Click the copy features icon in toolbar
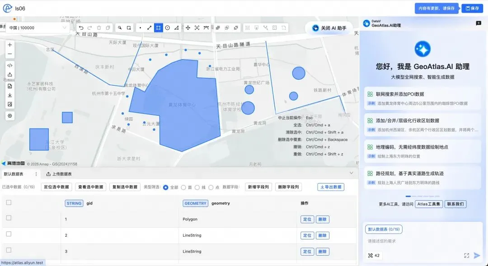 pos(108,28)
